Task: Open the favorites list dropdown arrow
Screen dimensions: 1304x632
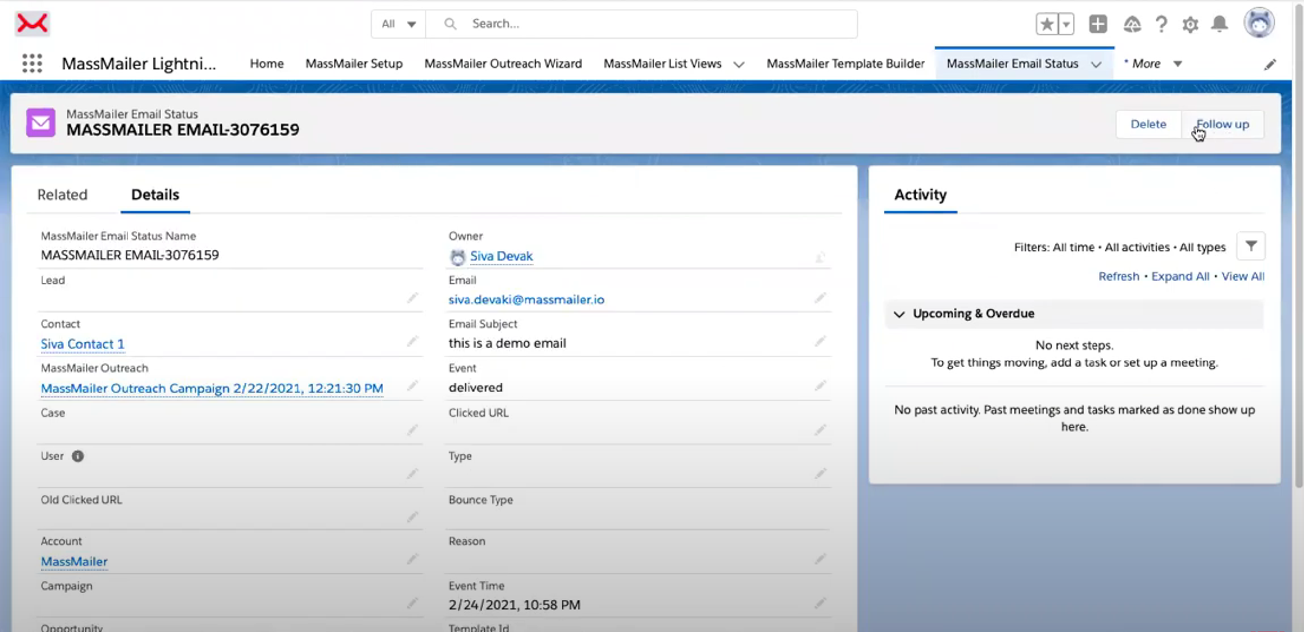Action: coord(1066,24)
